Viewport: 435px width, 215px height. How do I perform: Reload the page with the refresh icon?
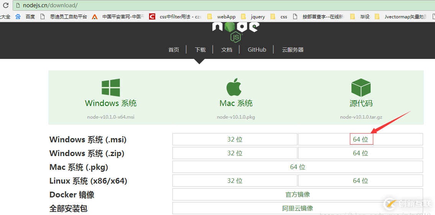[x=5, y=5]
